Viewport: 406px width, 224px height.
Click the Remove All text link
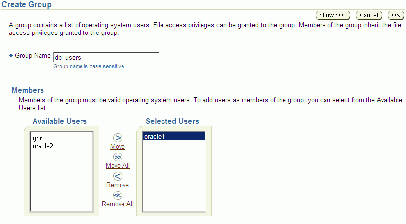[x=118, y=204]
